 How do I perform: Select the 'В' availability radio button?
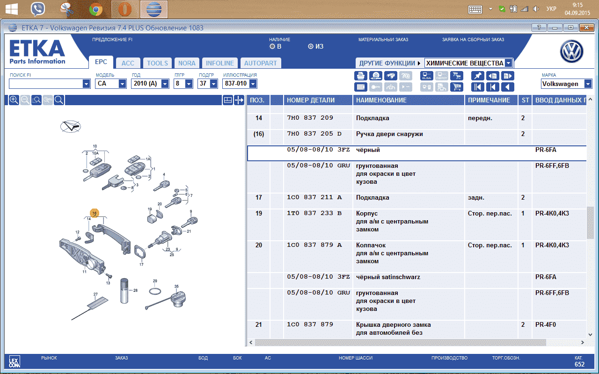pos(272,47)
